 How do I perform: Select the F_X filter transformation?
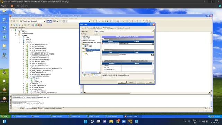pos(87,54)
